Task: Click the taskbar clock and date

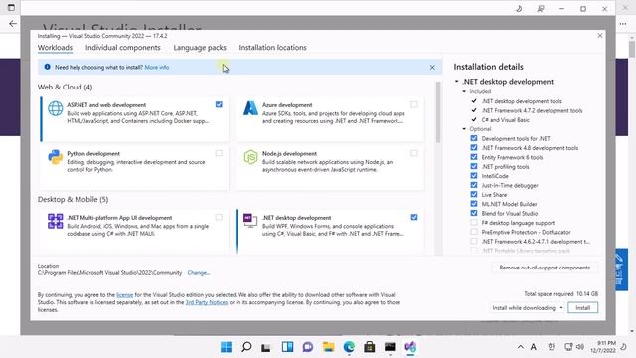Action: pyautogui.click(x=603, y=347)
